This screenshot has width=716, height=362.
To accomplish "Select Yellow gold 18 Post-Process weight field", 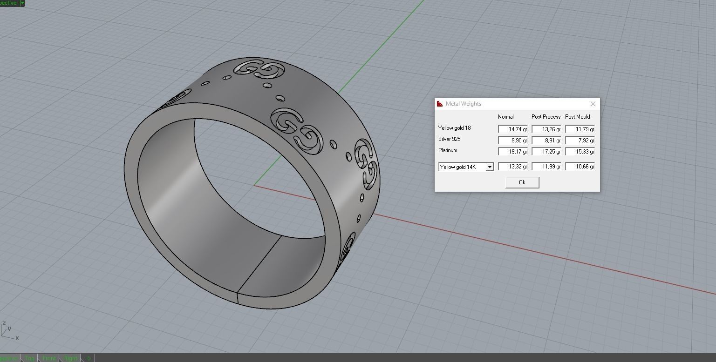I will pyautogui.click(x=546, y=129).
